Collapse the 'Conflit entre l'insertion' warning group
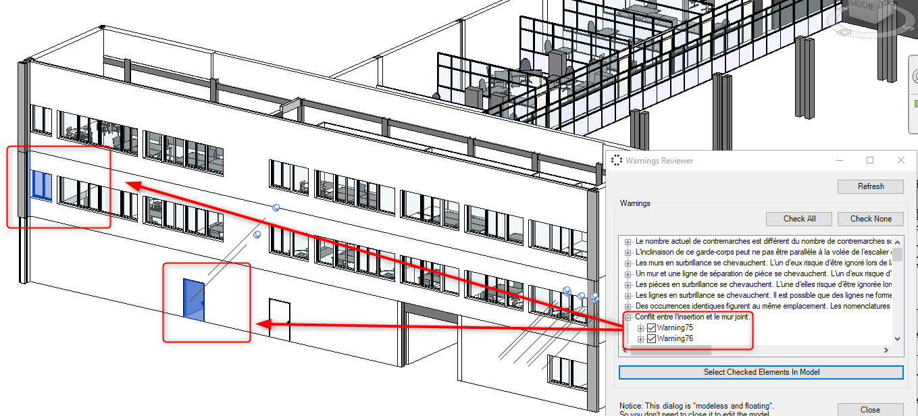The width and height of the screenshot is (918, 416). [628, 317]
